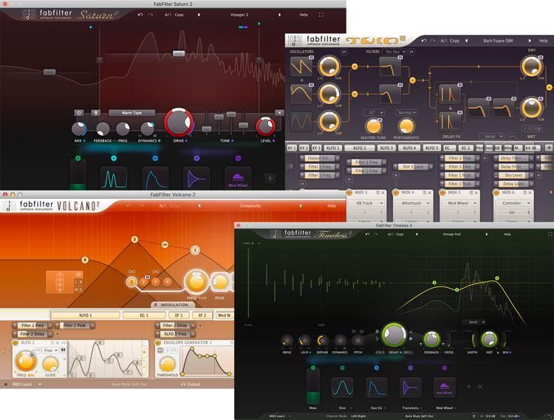Select the Sine XLFO slot in Timeless 3
The image size is (554, 420).
click(342, 387)
